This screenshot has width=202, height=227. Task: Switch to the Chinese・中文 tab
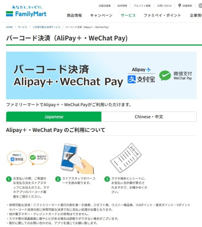(x=149, y=117)
